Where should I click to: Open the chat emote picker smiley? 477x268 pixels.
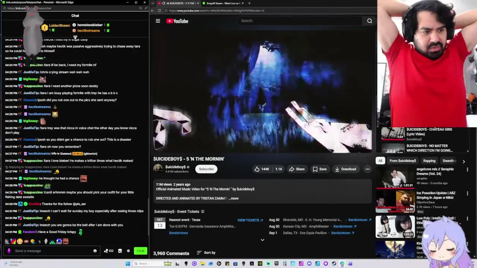[x=95, y=251]
